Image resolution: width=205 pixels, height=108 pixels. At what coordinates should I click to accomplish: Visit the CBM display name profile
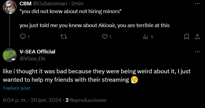[25, 4]
